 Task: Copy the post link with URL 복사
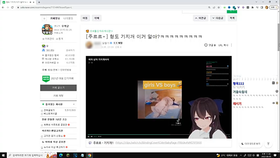223,45
